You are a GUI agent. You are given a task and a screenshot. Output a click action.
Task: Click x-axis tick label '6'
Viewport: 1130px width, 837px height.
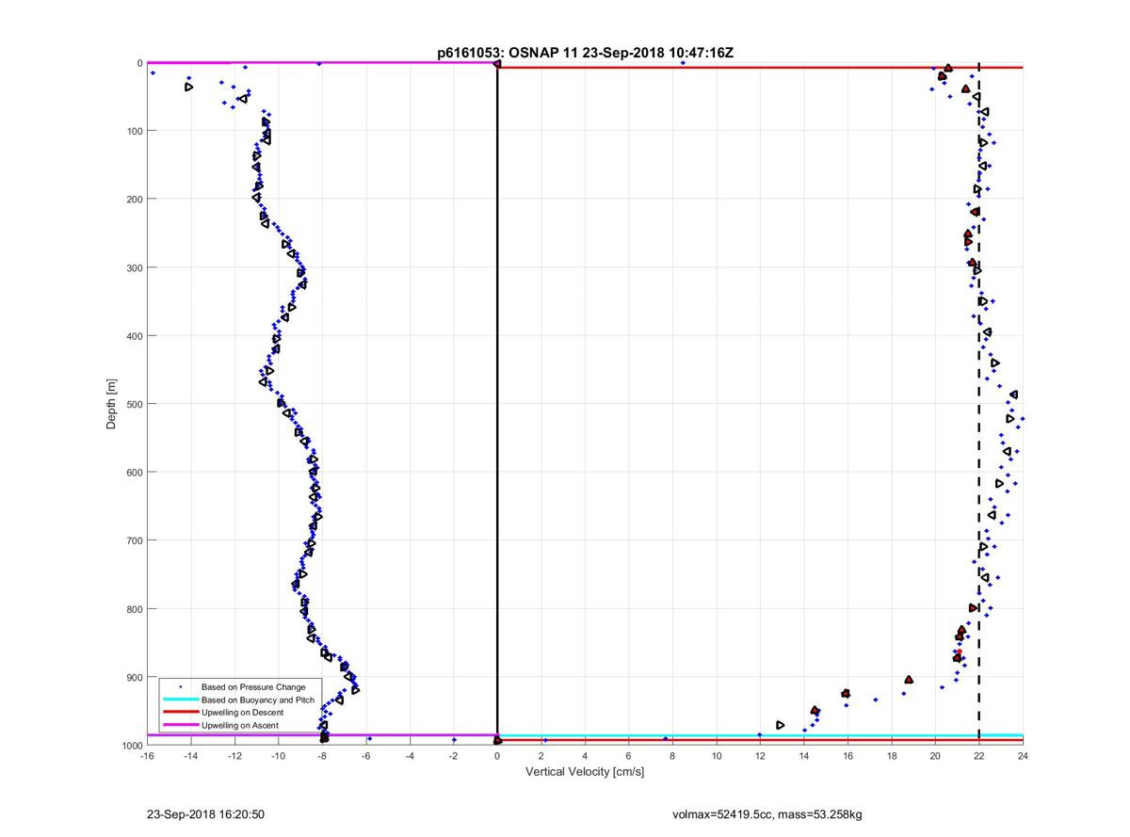pos(629,755)
